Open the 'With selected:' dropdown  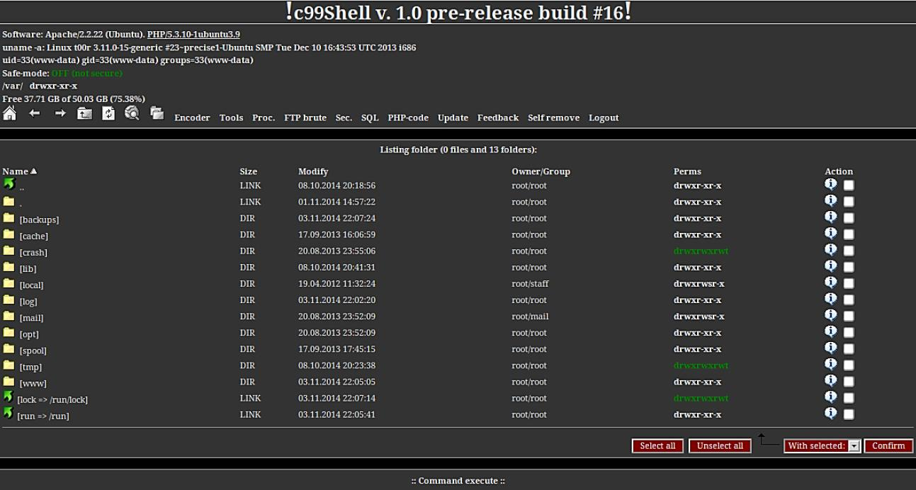822,445
